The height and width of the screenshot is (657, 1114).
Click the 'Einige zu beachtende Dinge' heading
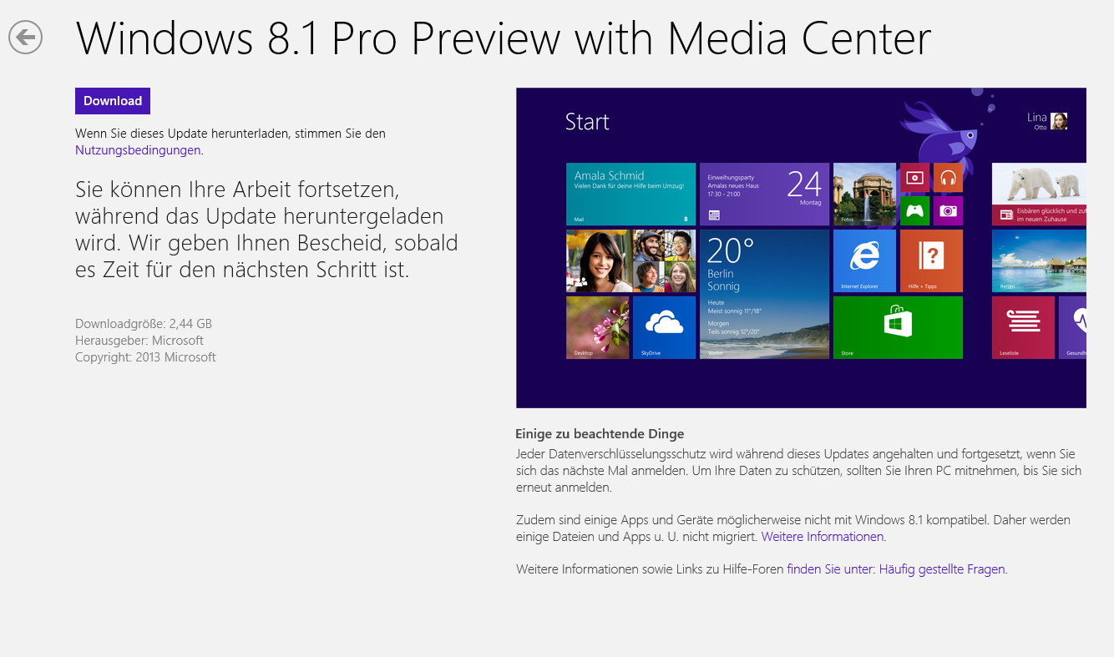tap(600, 434)
